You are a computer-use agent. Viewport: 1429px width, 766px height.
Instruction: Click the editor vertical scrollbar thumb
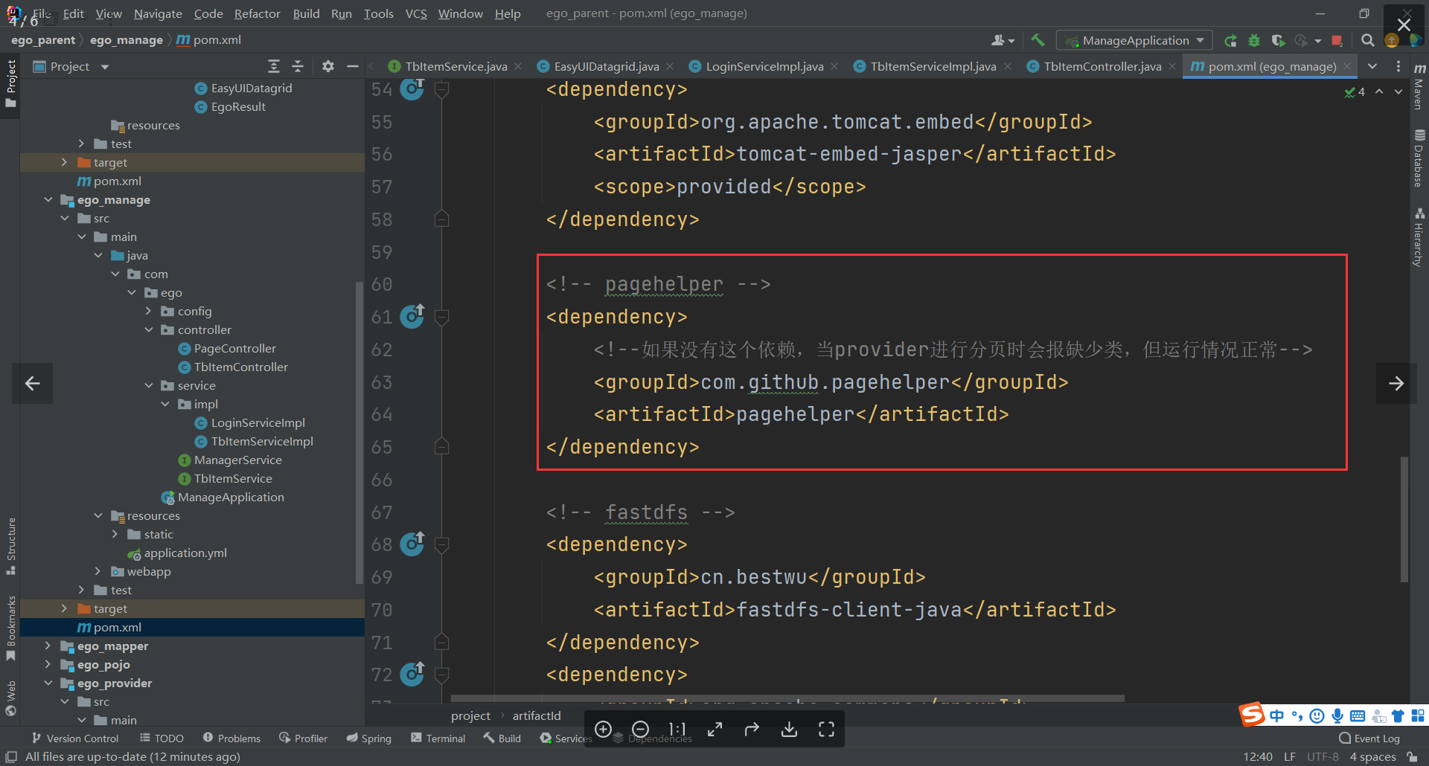coord(1404,518)
